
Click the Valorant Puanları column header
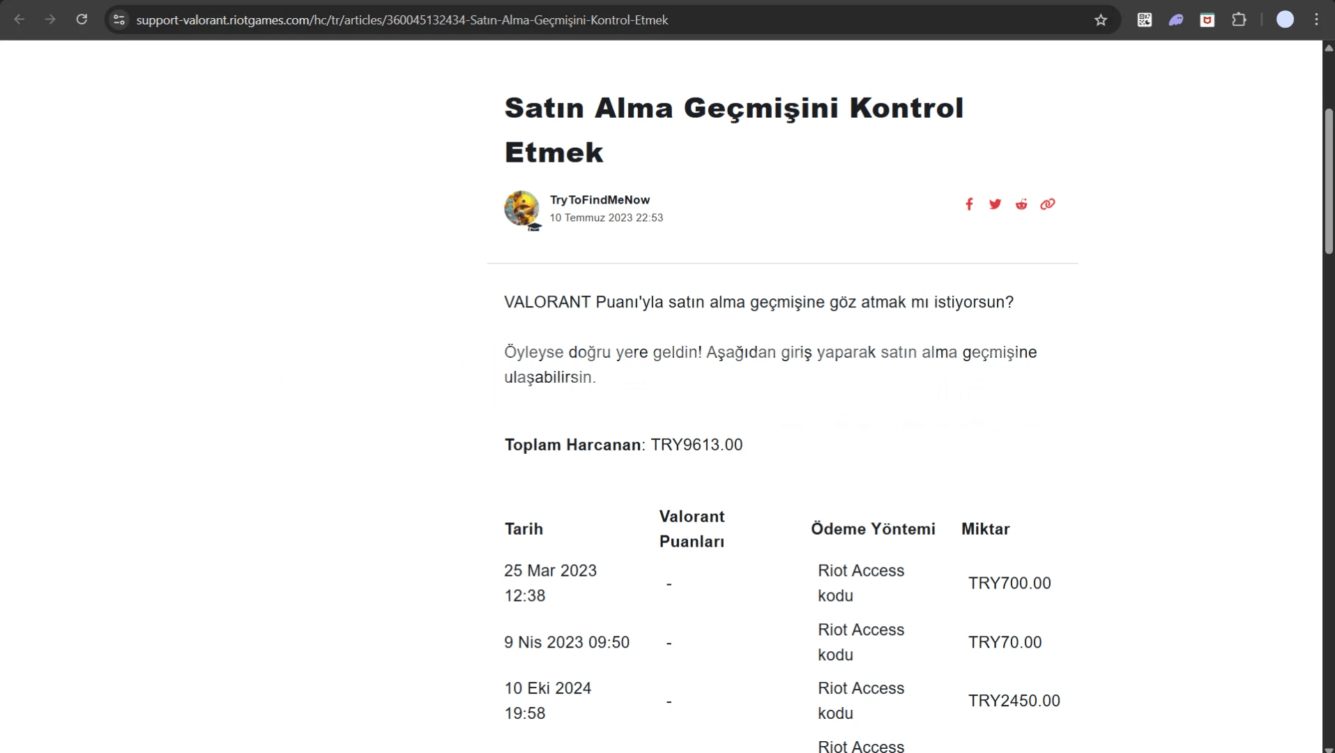click(692, 528)
